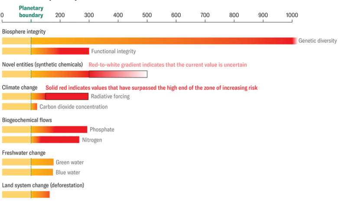Select the Novel entities uncertainty gradient bar
The image size is (338, 203).
118,74
